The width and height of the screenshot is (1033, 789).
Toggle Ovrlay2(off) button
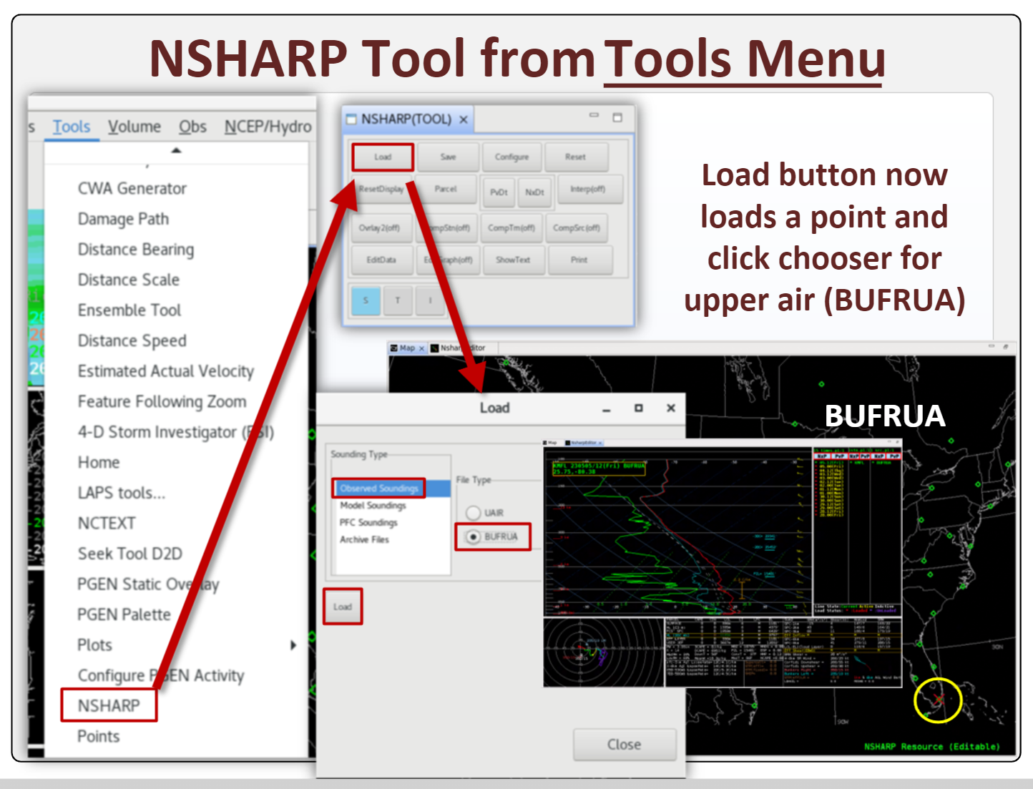tap(380, 228)
